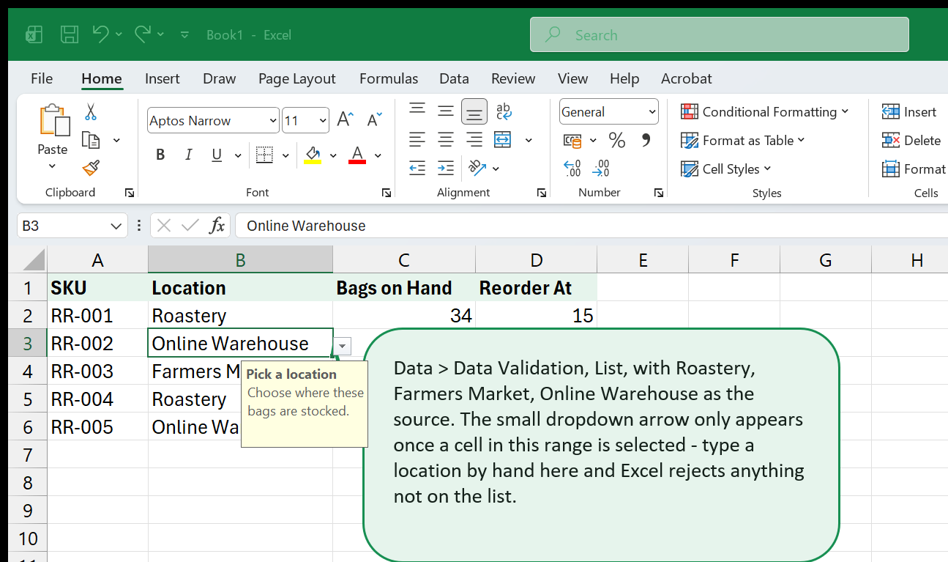This screenshot has height=562, width=948.
Task: Open Font settings dialog launcher
Action: 386,193
